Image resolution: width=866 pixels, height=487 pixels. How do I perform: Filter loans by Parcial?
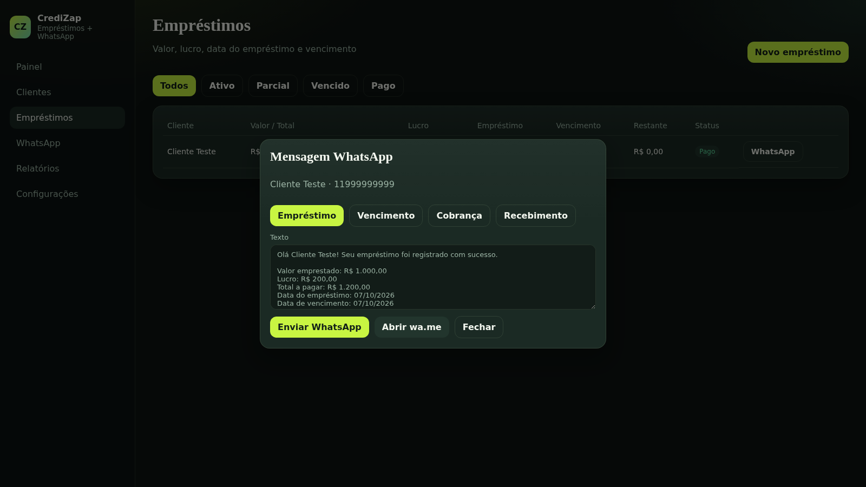[x=273, y=85]
